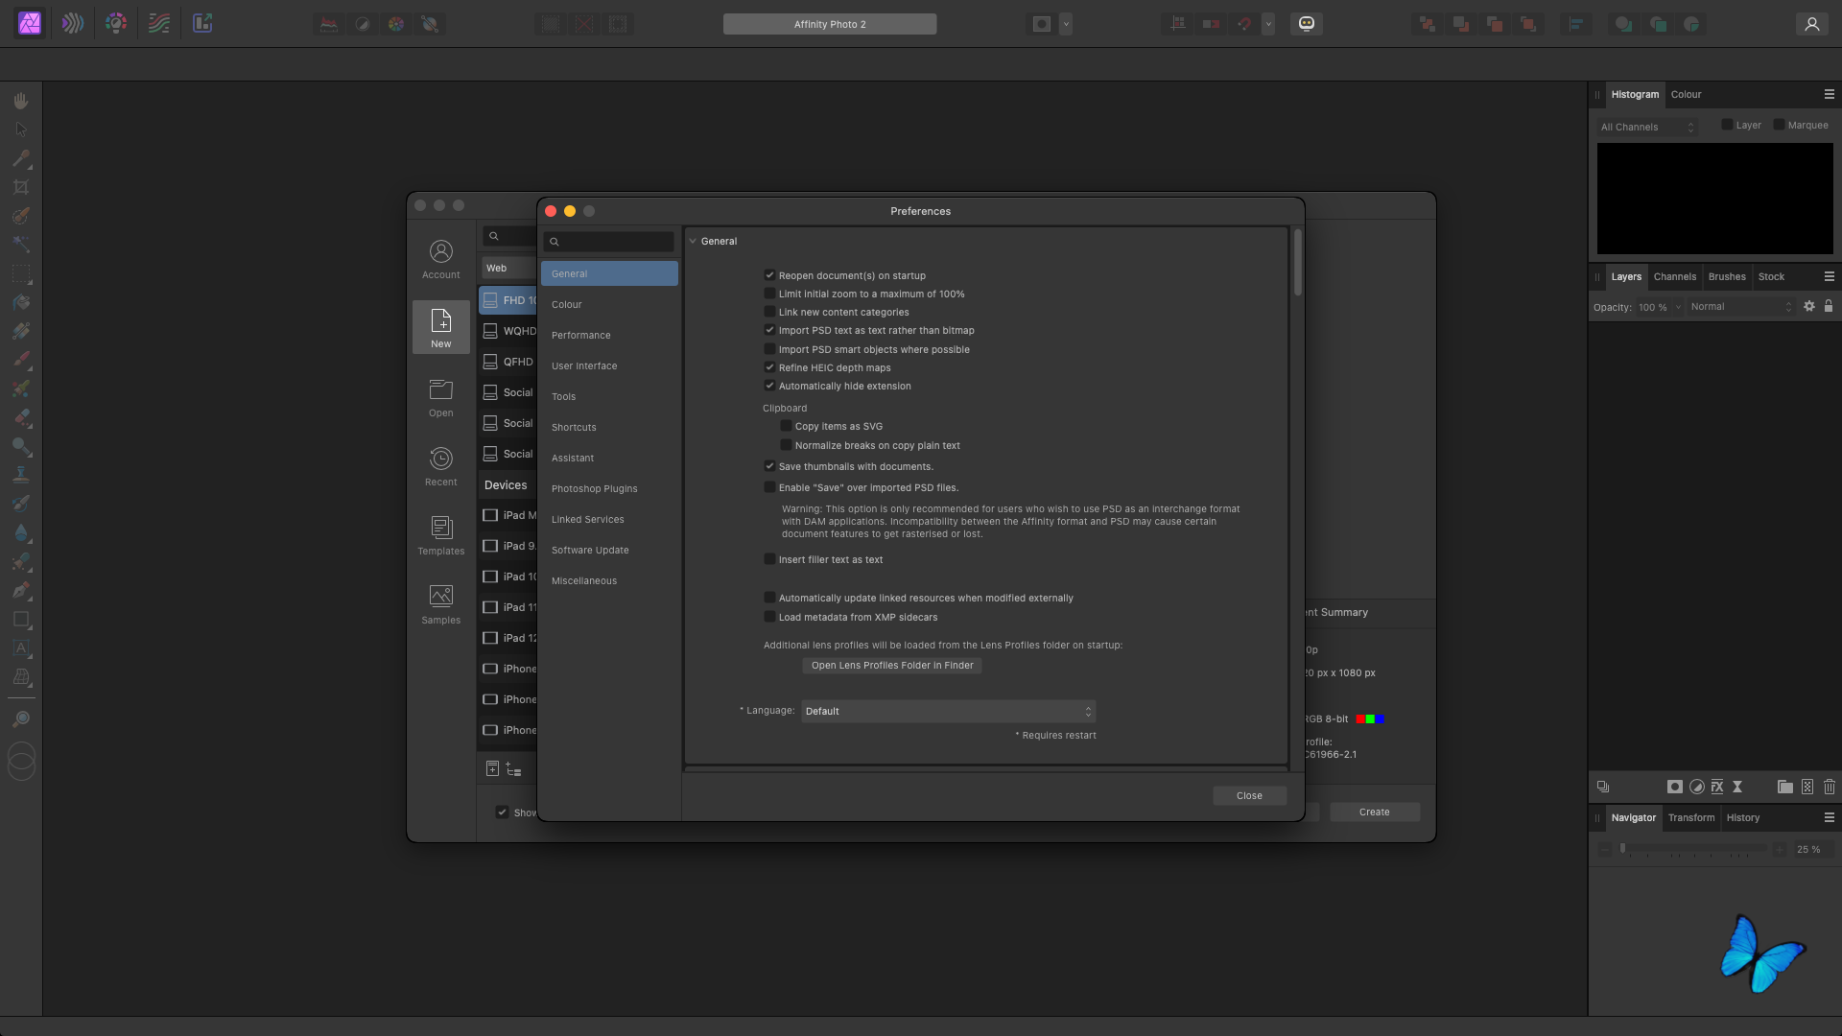1842x1036 pixels.
Task: Switch to Export Persona icon
Action: tap(202, 23)
